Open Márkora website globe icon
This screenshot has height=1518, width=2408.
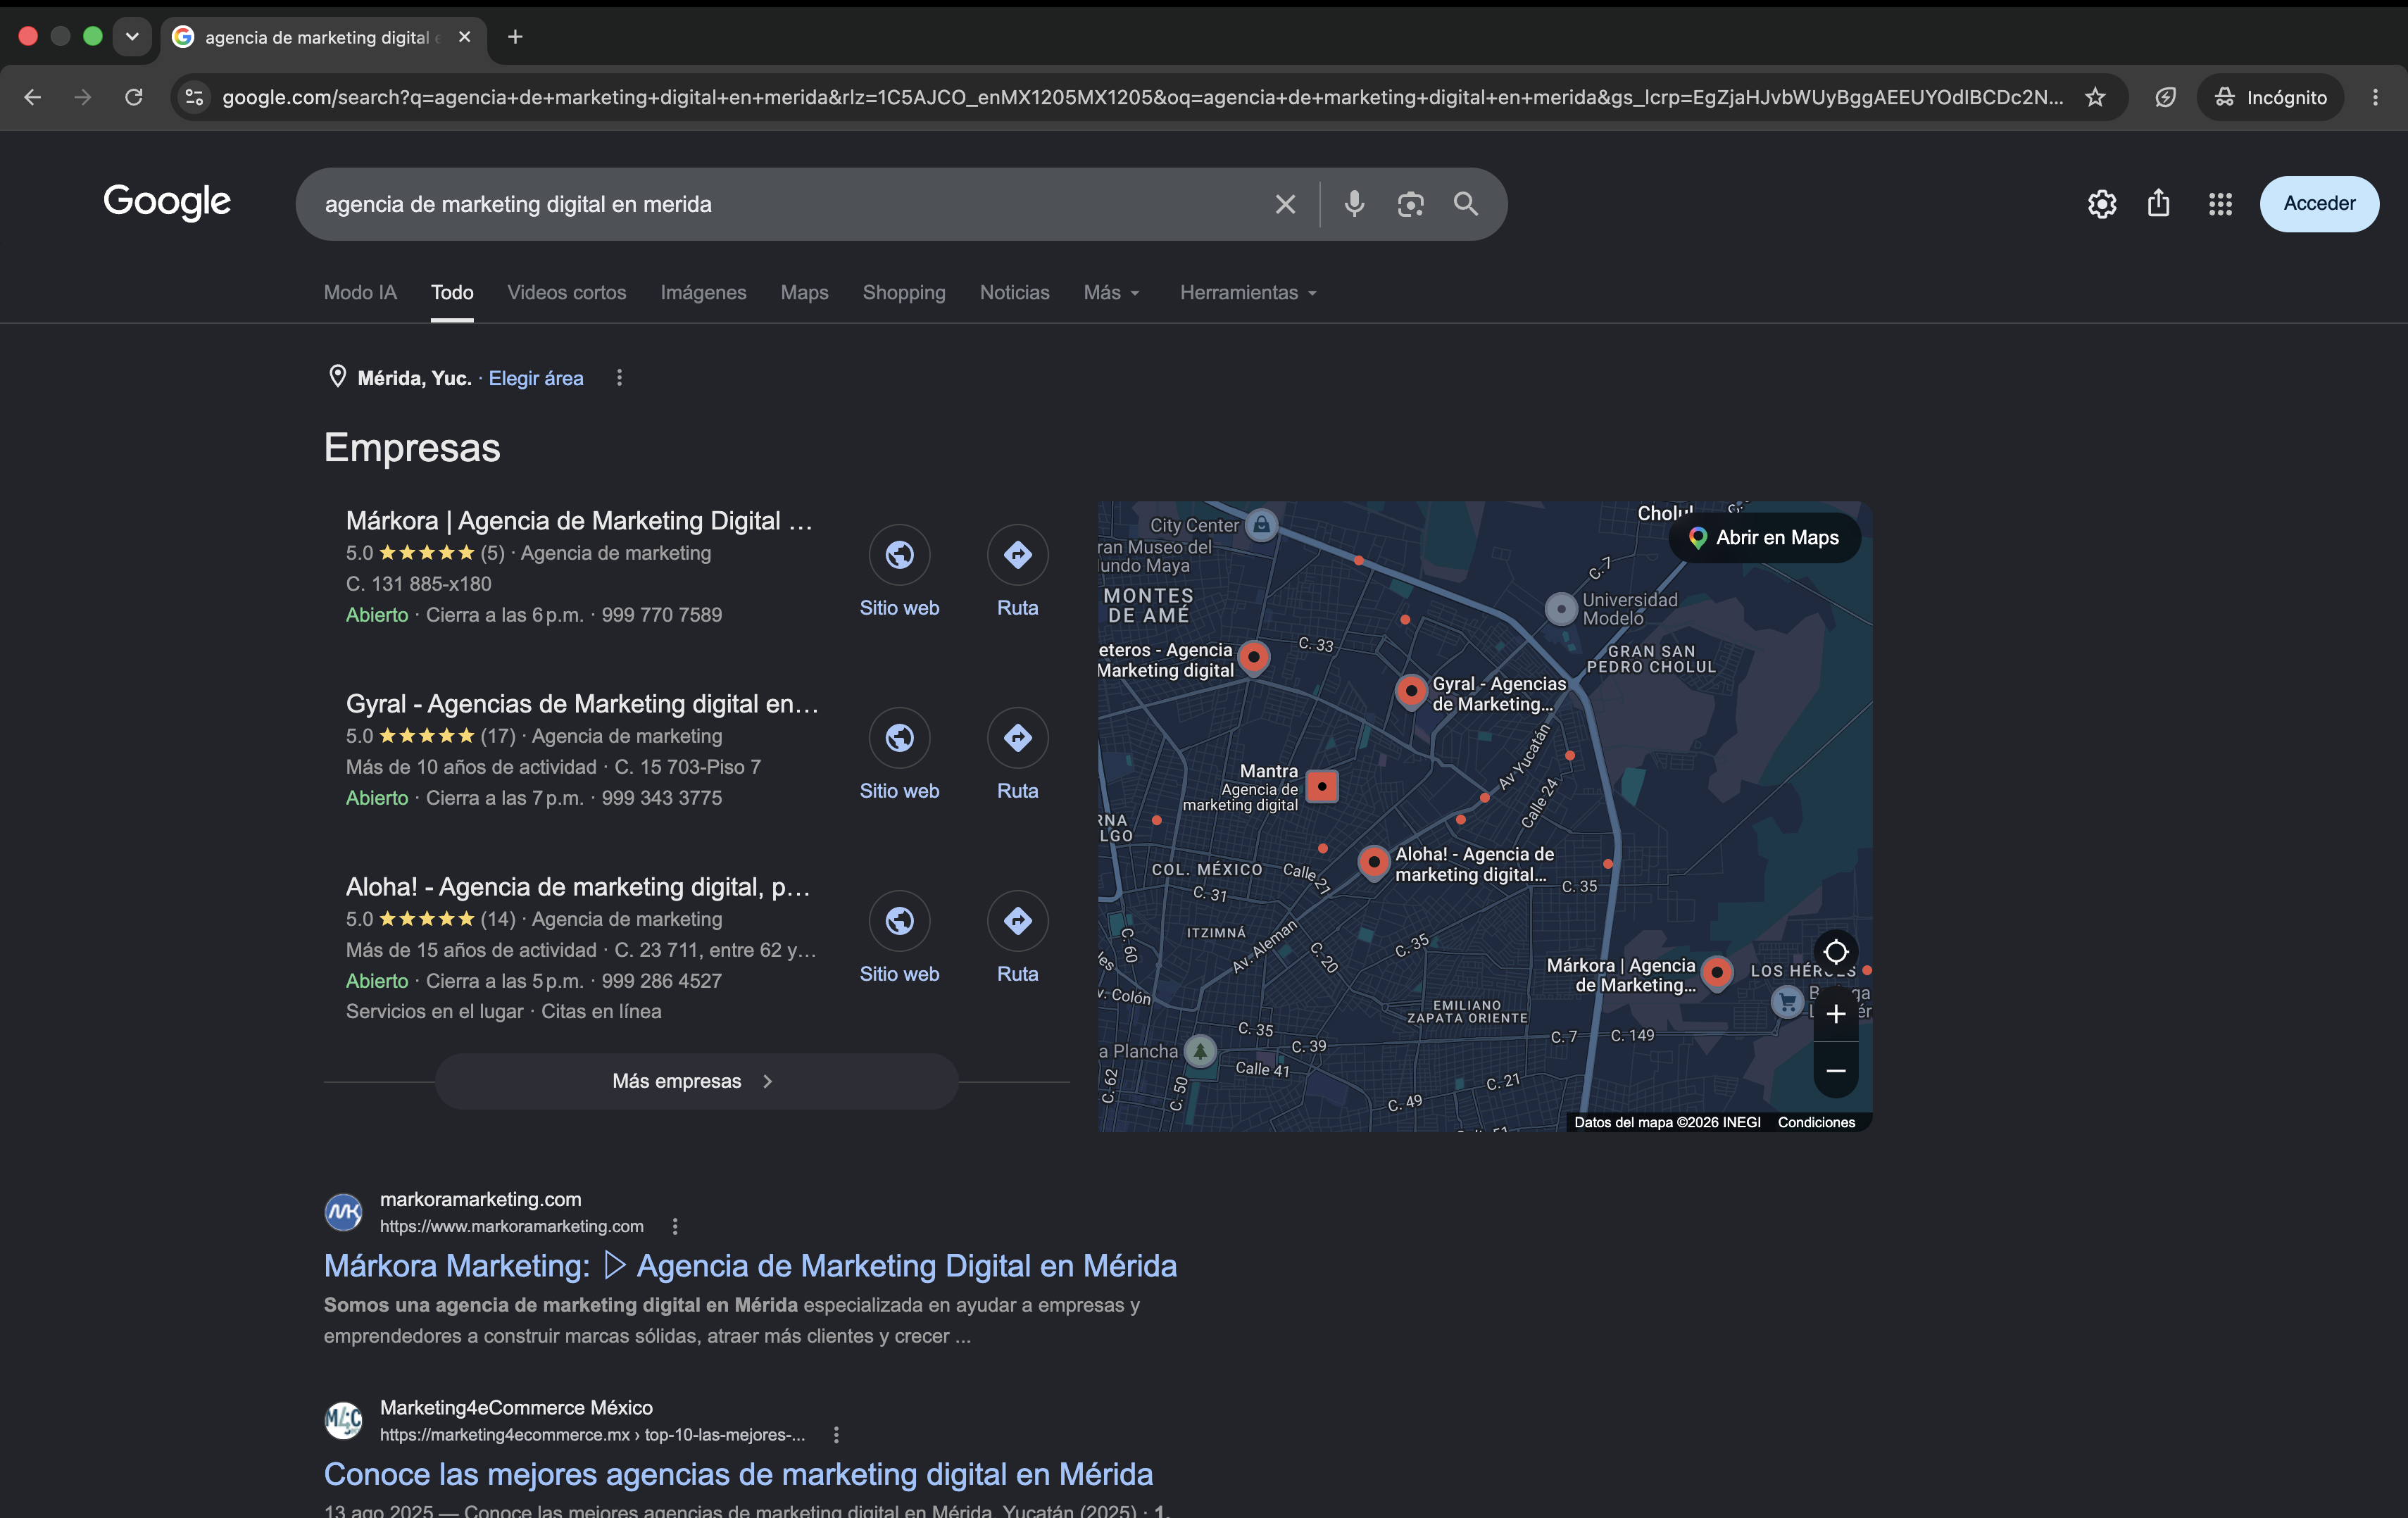click(899, 554)
